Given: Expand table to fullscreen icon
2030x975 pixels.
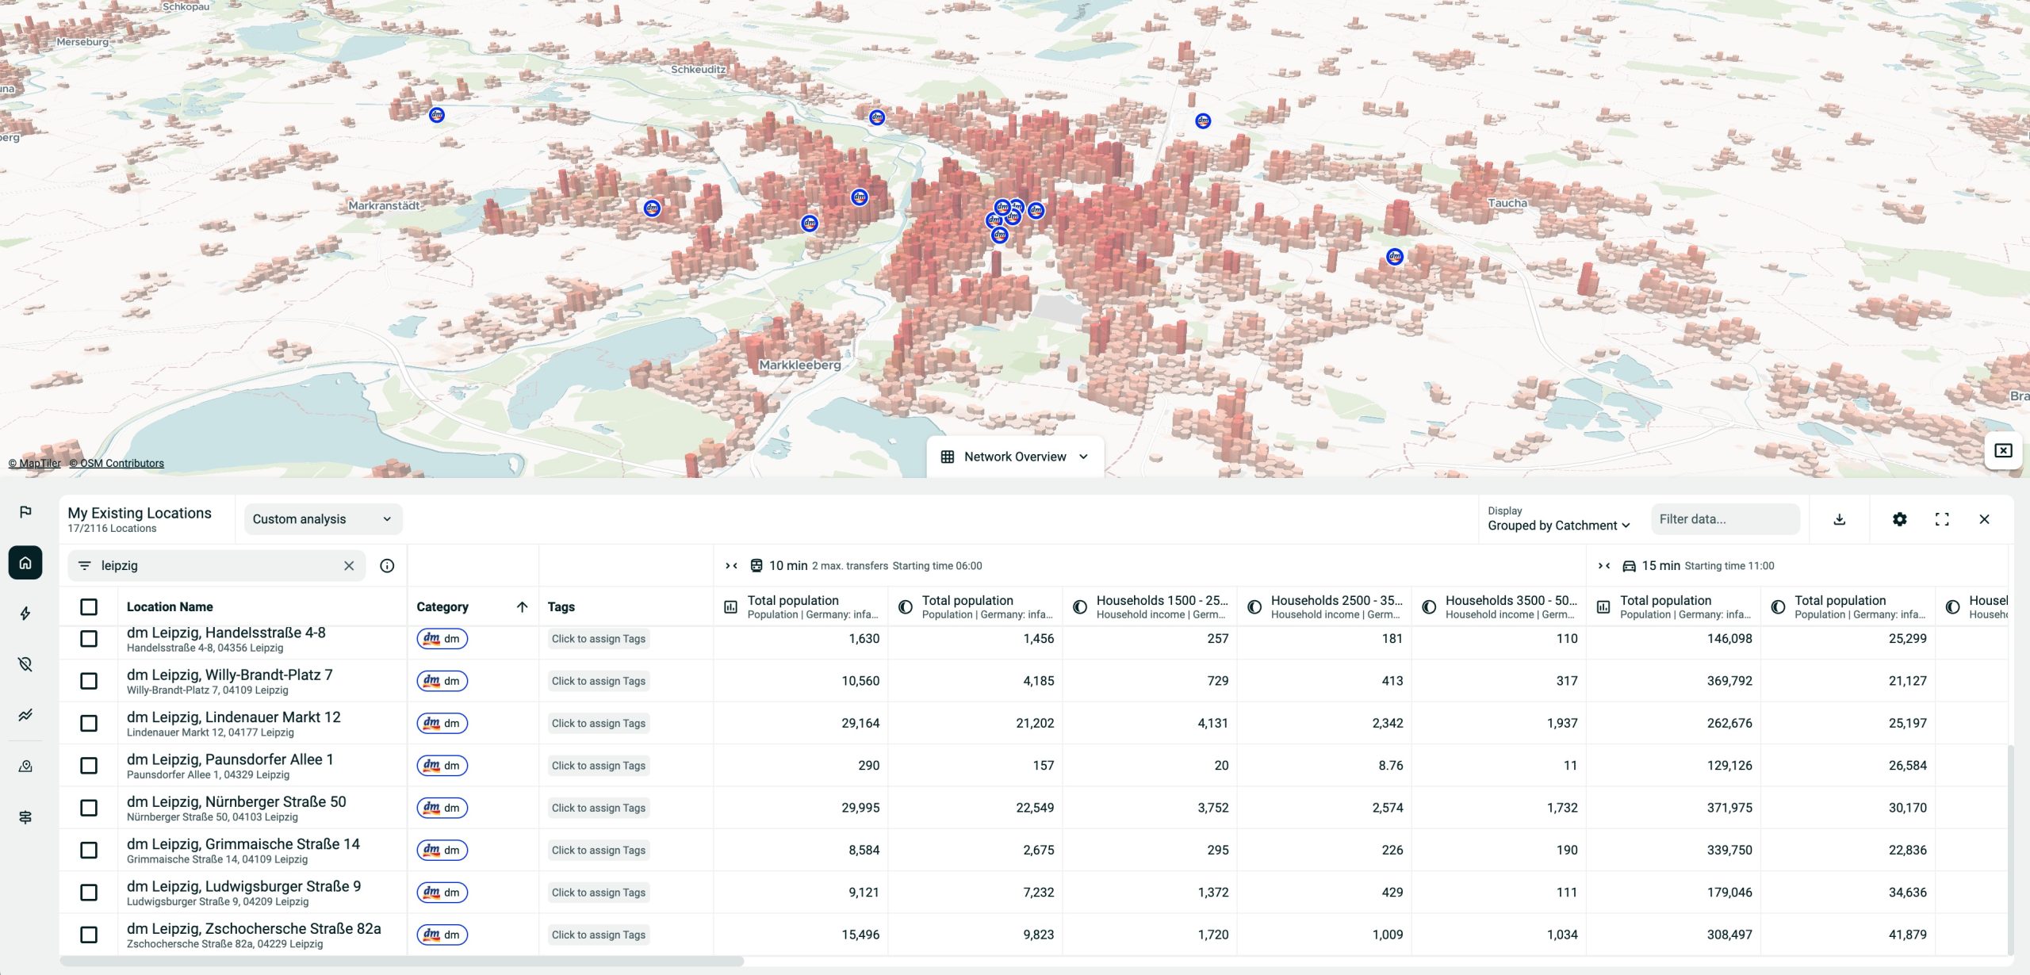Looking at the screenshot, I should click(x=1942, y=519).
